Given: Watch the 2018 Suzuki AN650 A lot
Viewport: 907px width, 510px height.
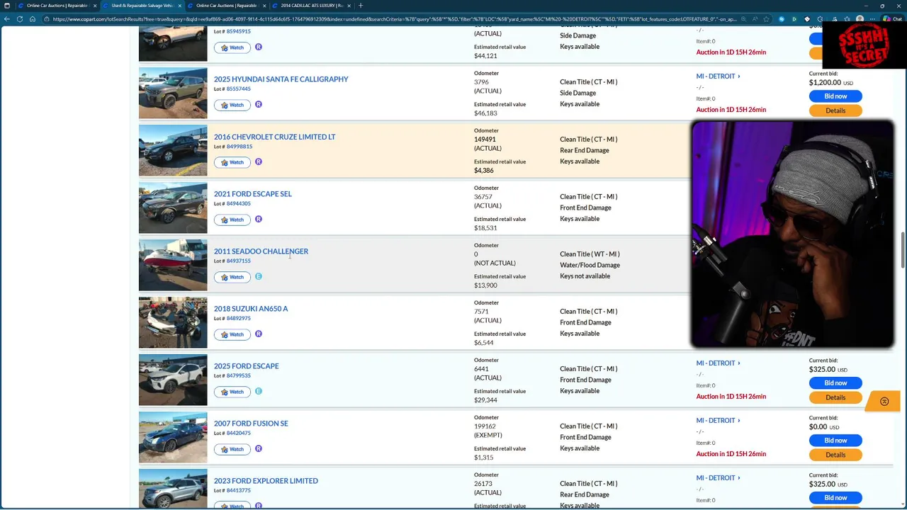Looking at the screenshot, I should pos(232,334).
